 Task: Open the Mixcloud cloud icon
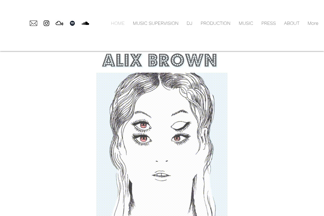click(59, 23)
